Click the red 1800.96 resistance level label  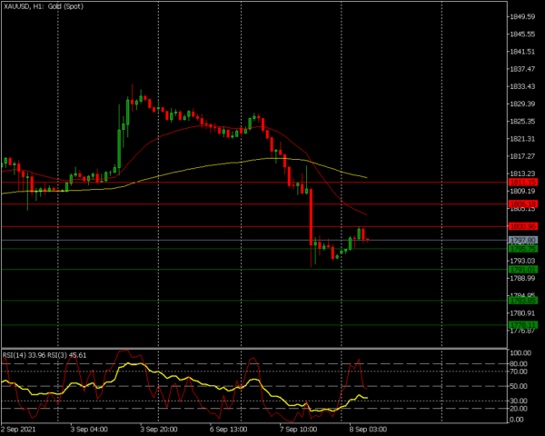[x=526, y=226]
